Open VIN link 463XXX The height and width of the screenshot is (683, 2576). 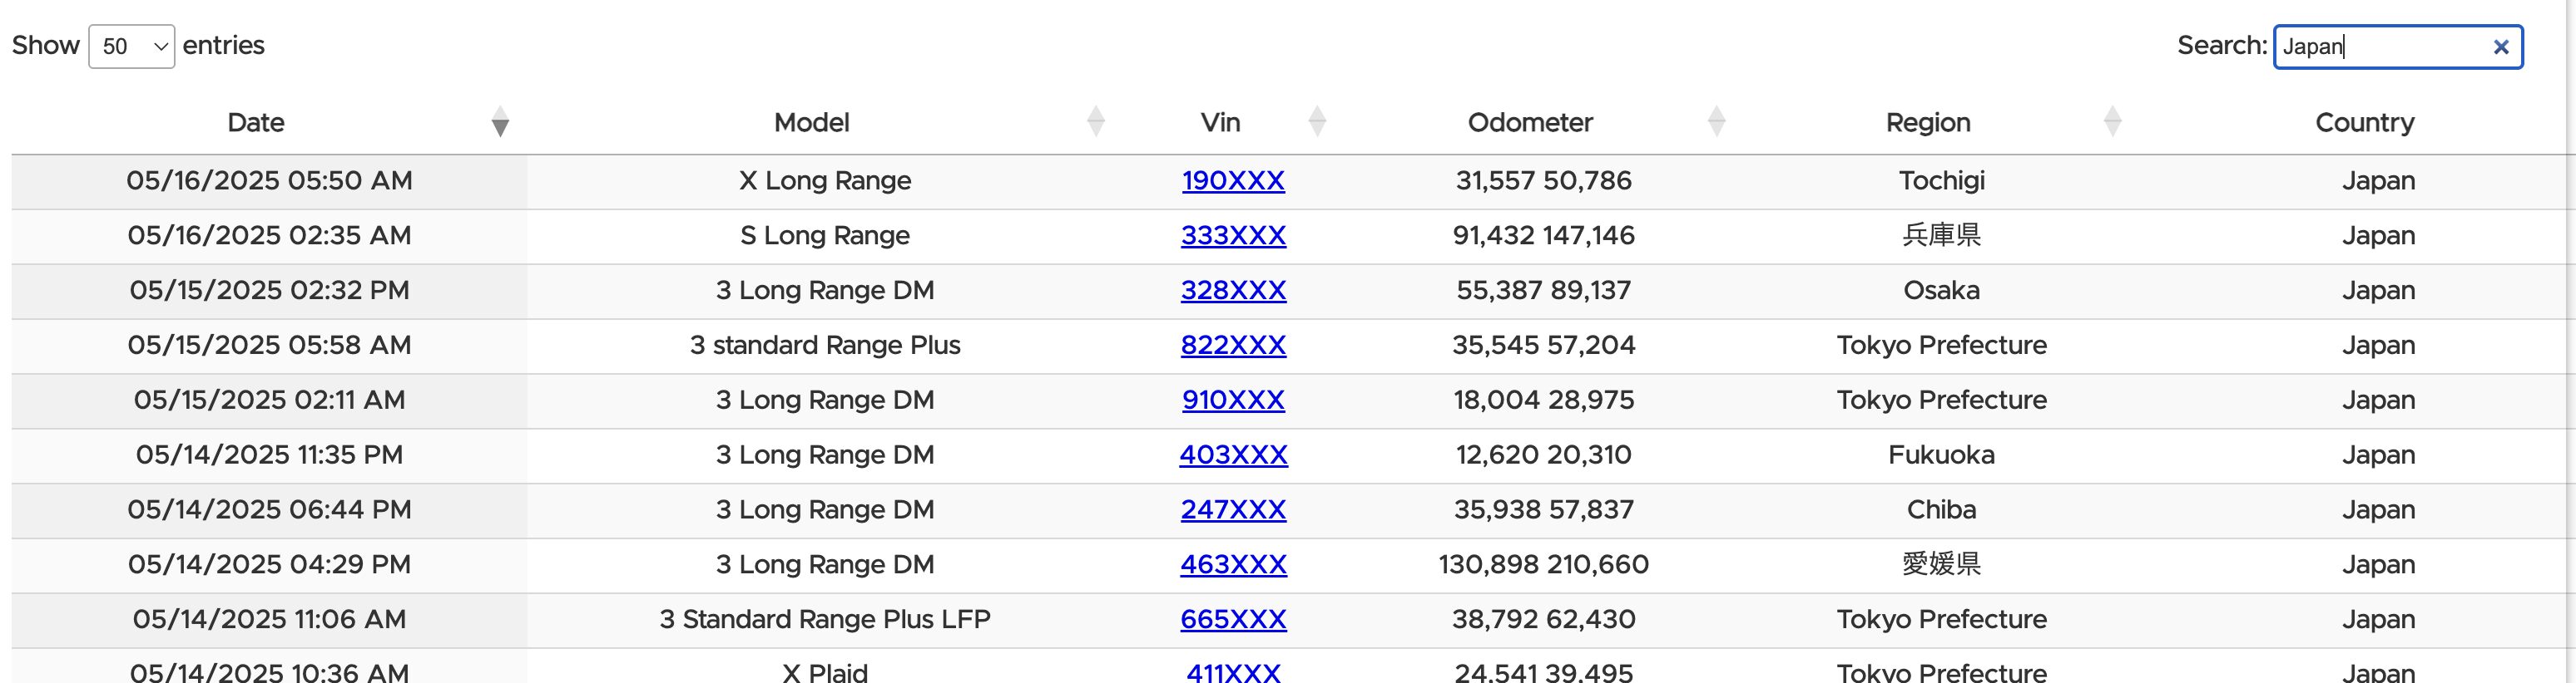(1233, 565)
